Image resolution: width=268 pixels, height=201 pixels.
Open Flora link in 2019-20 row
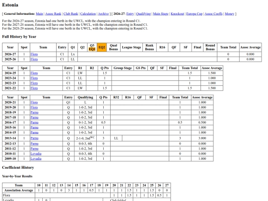point(34,108)
